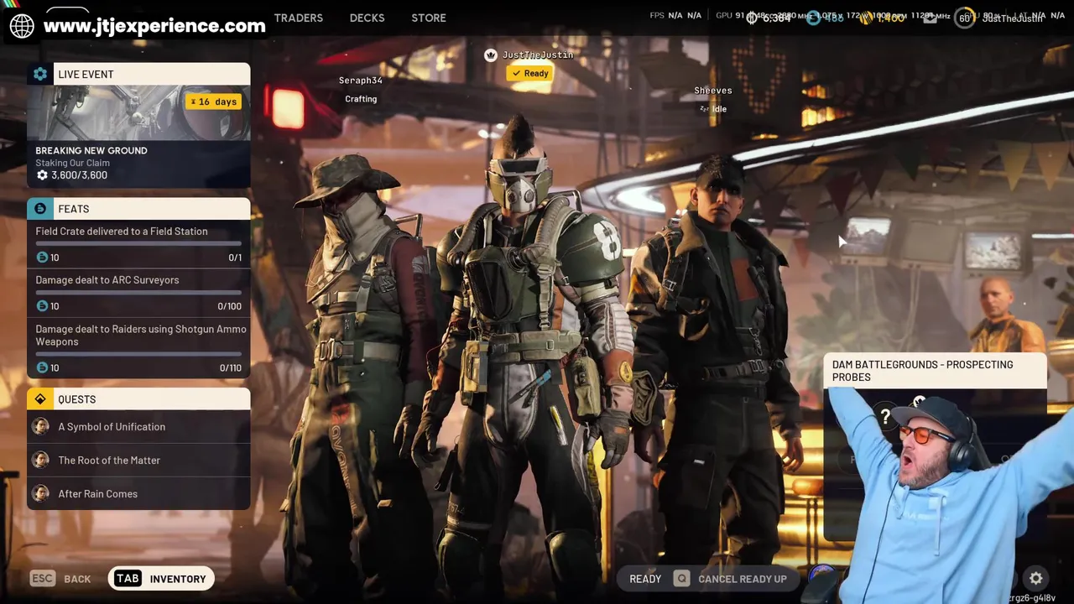Screen dimensions: 1074x604
Task: Select the center mohawk-helmet character
Action: pyautogui.click(x=533, y=352)
